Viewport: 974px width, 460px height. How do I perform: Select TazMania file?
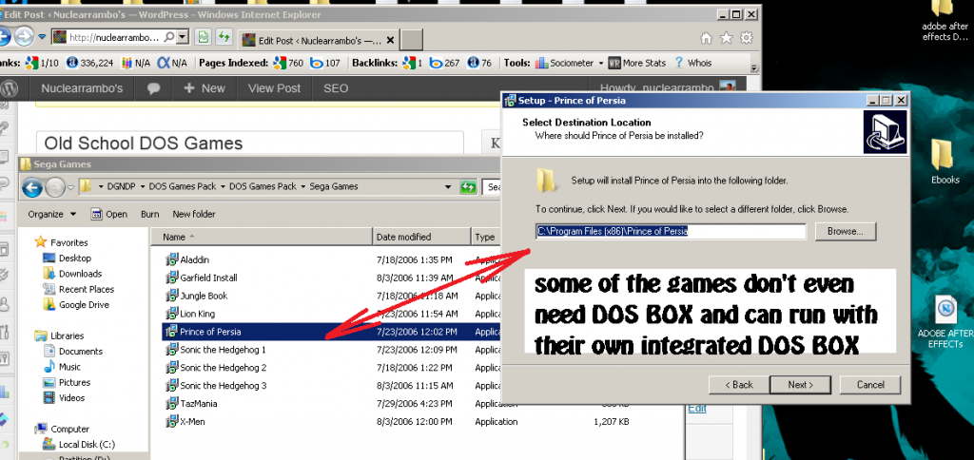pyautogui.click(x=199, y=404)
